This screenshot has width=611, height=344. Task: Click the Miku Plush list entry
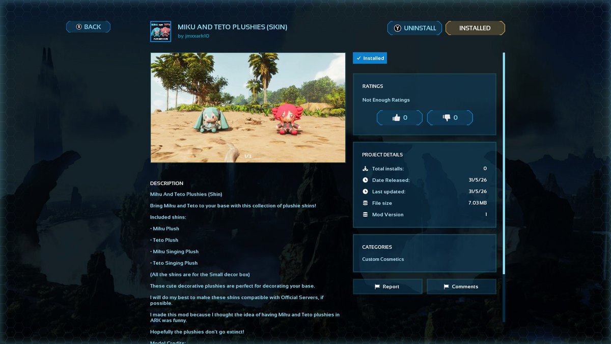(165, 229)
